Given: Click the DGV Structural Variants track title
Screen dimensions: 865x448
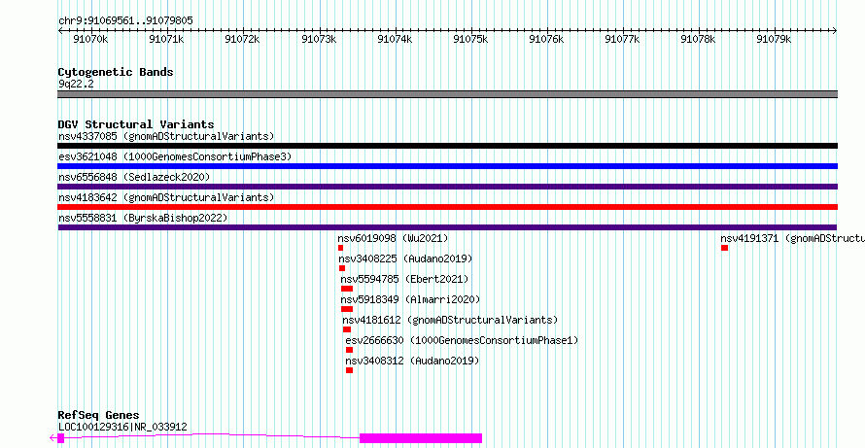Looking at the screenshot, I should [136, 124].
